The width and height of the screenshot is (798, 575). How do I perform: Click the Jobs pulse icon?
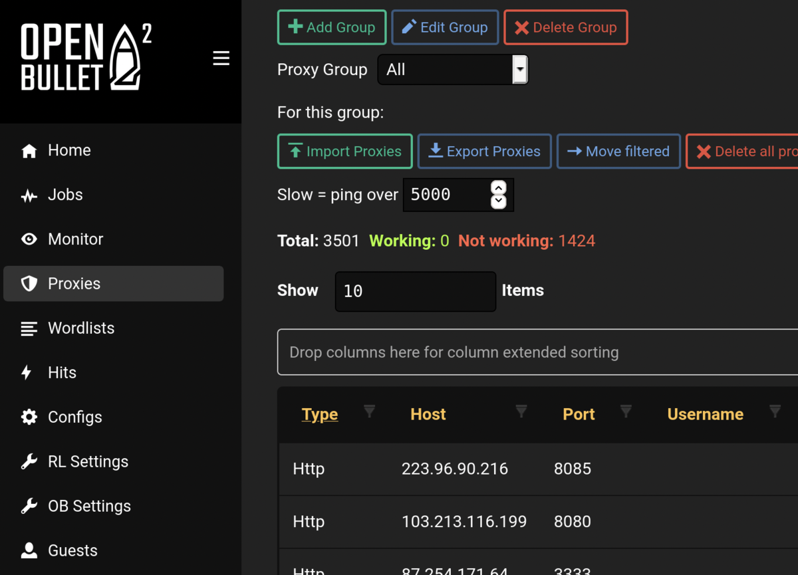29,195
